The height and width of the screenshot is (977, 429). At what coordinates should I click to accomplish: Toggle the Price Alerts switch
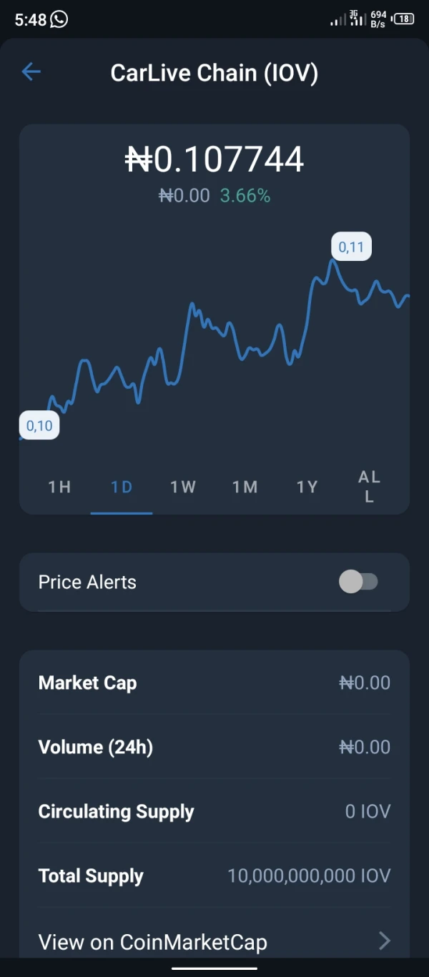[358, 582]
